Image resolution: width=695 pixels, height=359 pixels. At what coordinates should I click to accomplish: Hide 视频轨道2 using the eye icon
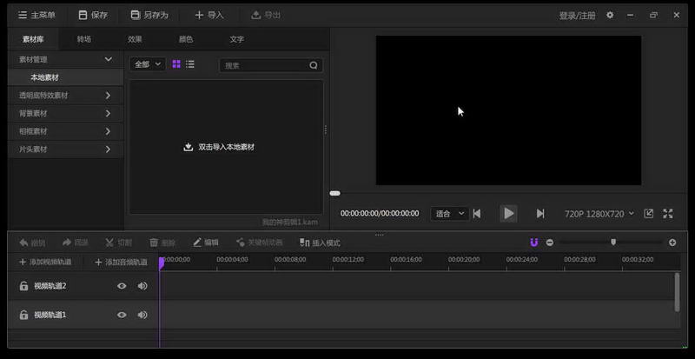122,286
